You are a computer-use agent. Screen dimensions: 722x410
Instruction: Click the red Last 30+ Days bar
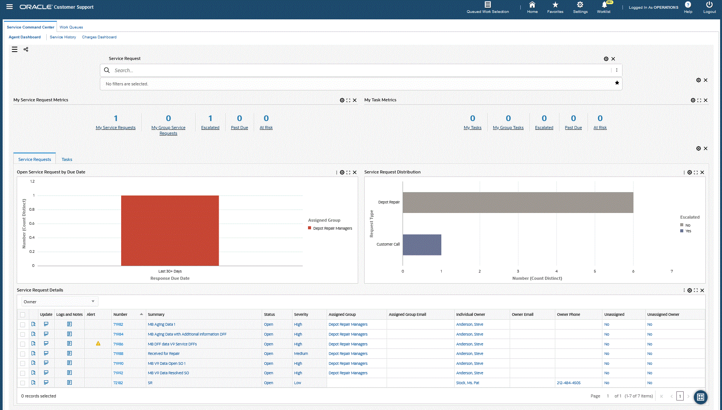pos(170,230)
